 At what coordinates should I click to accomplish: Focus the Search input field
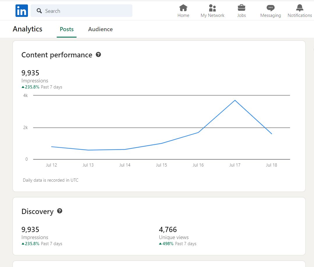tap(87, 11)
